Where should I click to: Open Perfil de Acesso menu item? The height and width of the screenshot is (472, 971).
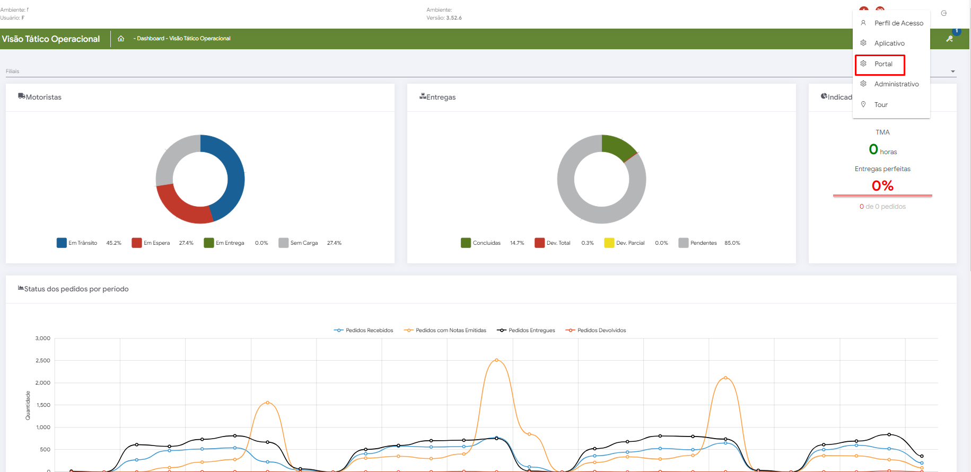pos(898,23)
